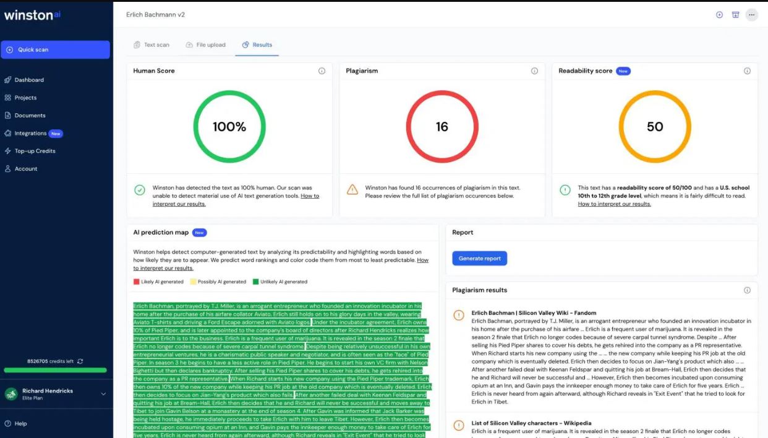Open Readability 'How to interpret our results' link
The height and width of the screenshot is (438, 768).
[x=614, y=204]
